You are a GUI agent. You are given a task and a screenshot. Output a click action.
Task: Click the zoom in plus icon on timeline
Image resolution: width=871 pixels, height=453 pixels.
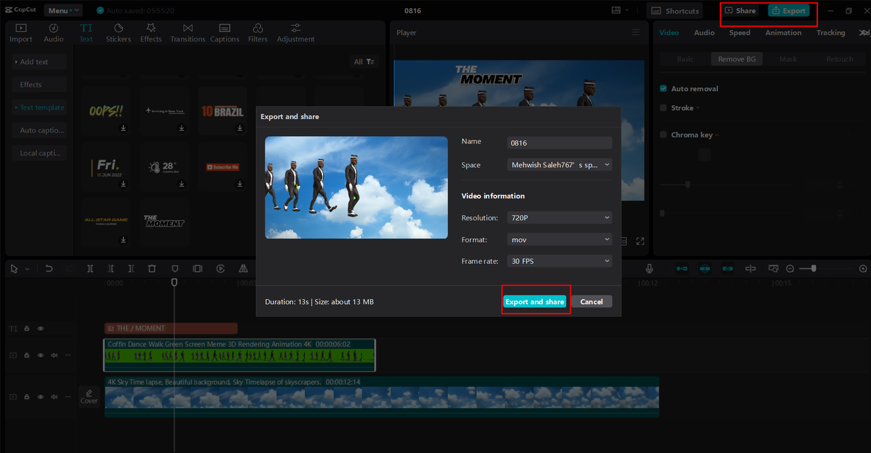(x=864, y=269)
